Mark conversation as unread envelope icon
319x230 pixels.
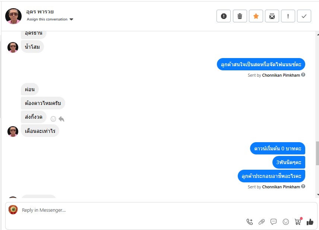(272, 16)
